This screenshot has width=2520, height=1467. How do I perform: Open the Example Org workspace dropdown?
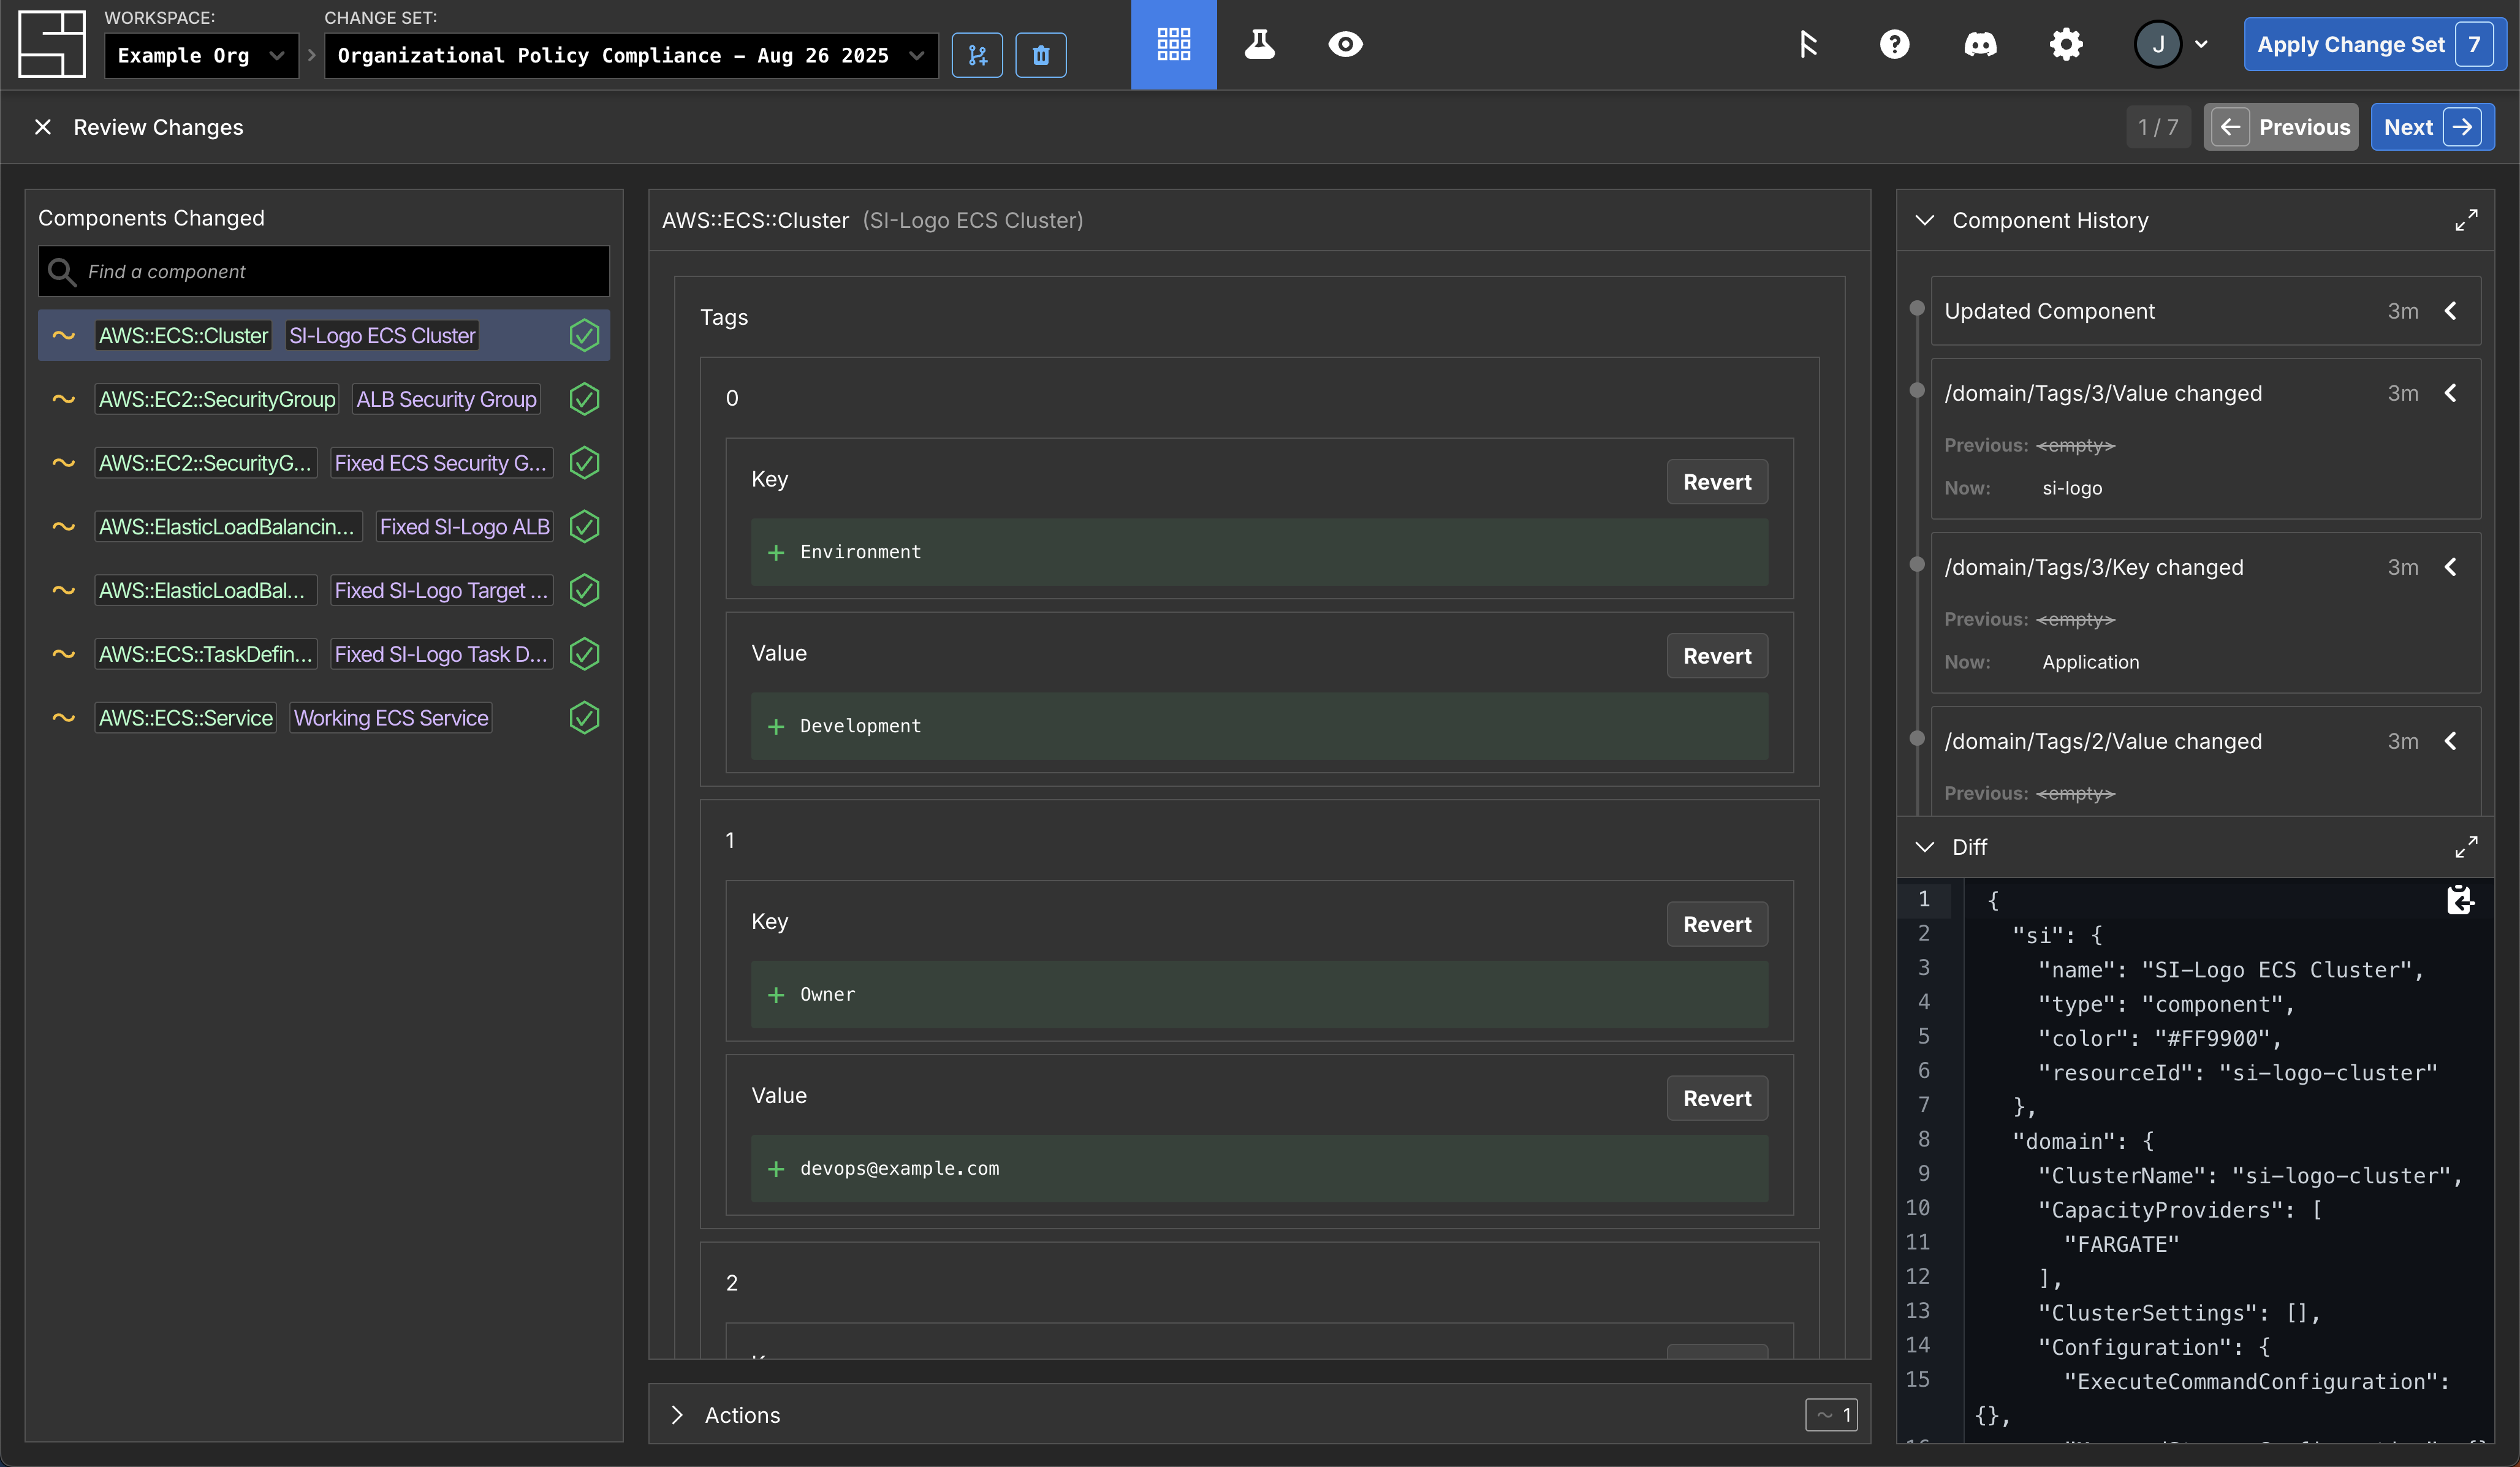coord(201,55)
